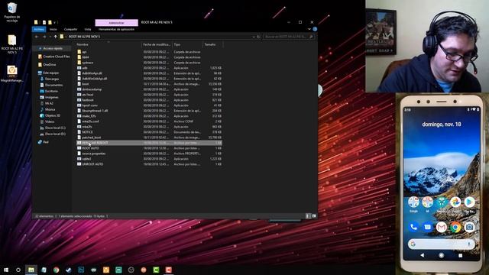The width and height of the screenshot is (489, 275).
Task: Open Escritorio in navigation pane
Action: click(x=49, y=91)
